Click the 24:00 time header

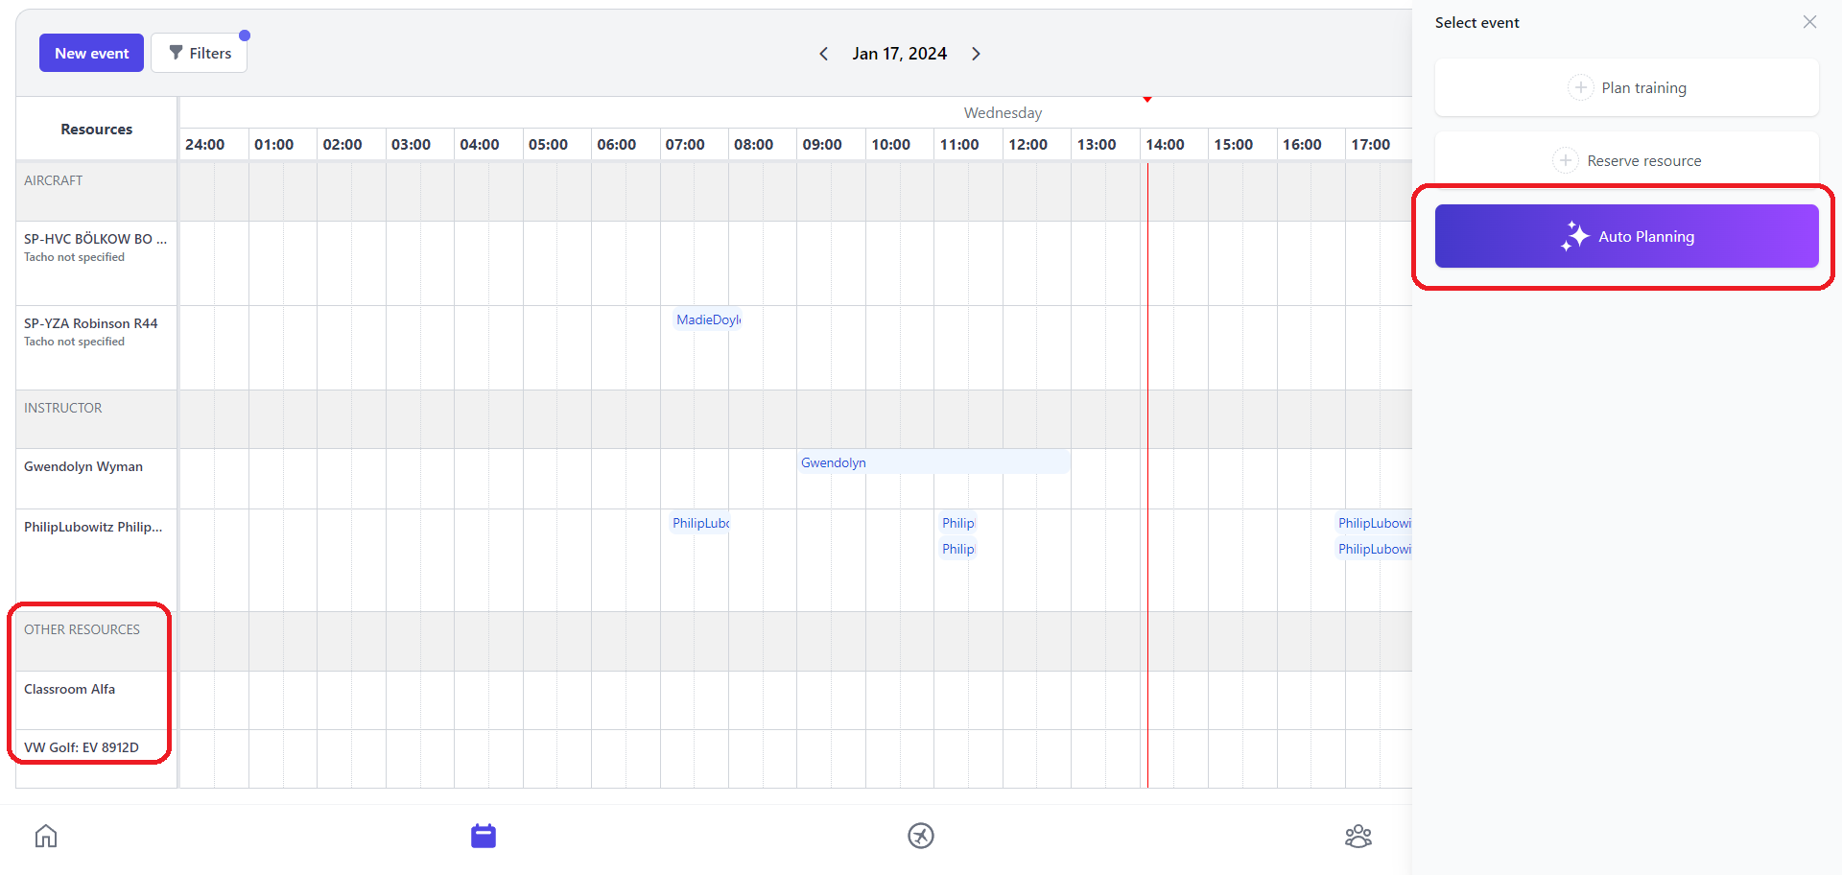[x=204, y=144]
